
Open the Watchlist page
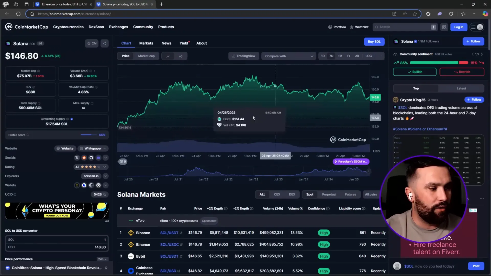coord(359,27)
